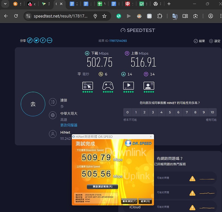Screen dimensions: 222x212
Task: Open the Extensions puzzle menu
Action: [160, 16]
